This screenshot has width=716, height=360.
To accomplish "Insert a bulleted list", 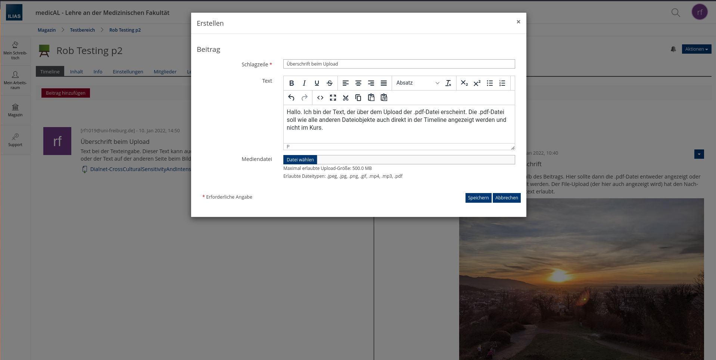I will (x=490, y=83).
